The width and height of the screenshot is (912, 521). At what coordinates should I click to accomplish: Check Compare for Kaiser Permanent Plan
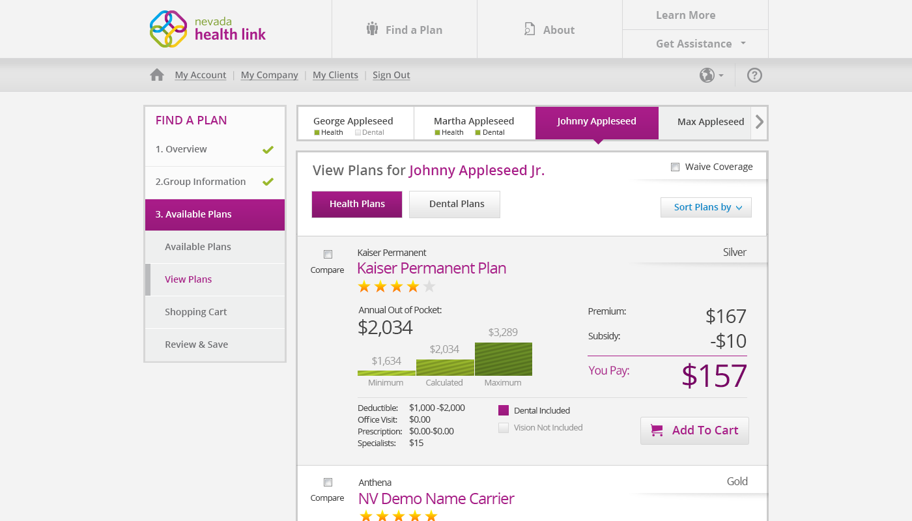tap(328, 254)
